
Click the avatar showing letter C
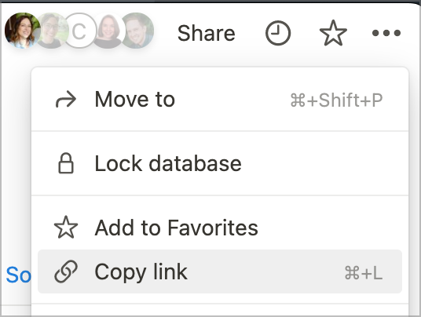pyautogui.click(x=79, y=31)
